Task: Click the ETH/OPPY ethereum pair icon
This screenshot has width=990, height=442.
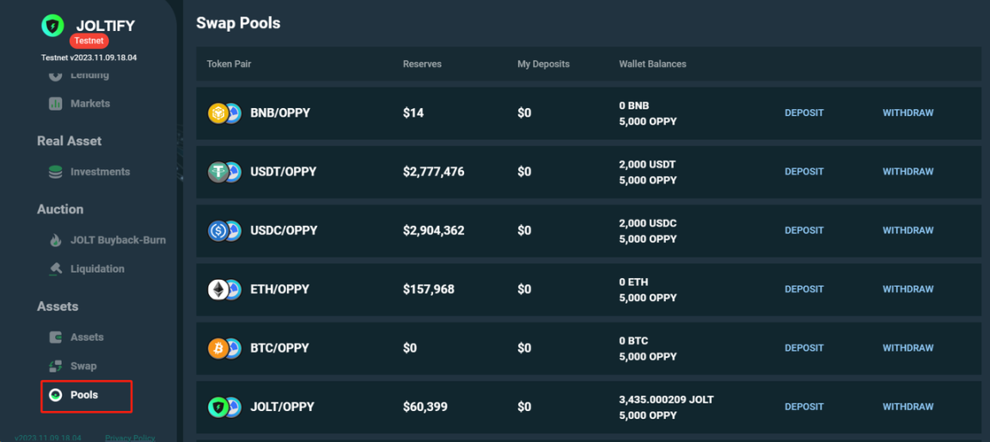Action: tap(225, 289)
